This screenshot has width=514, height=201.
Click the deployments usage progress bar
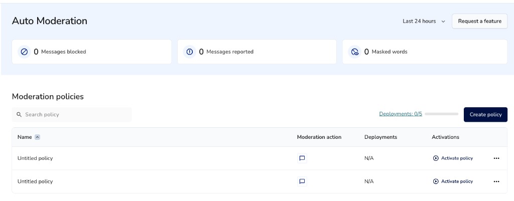442,114
